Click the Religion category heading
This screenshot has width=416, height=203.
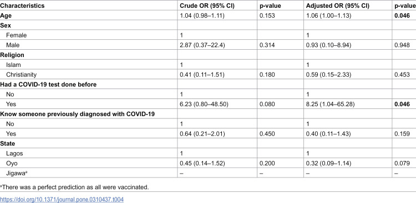tap(12, 55)
